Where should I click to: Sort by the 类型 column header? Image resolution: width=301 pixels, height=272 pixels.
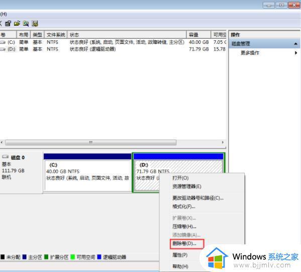tap(37, 35)
